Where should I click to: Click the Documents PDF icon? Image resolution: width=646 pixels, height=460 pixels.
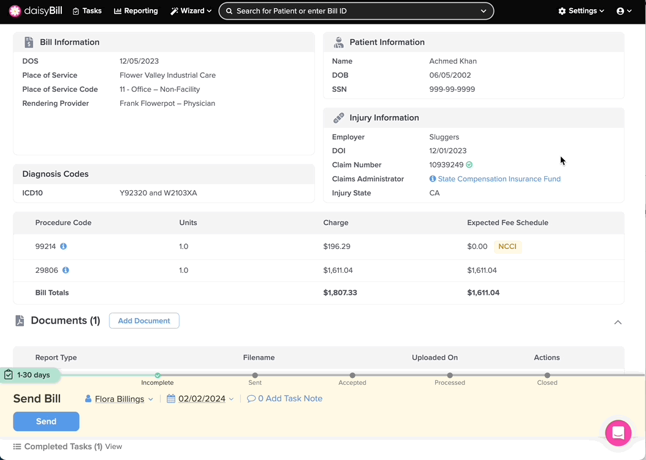point(20,321)
